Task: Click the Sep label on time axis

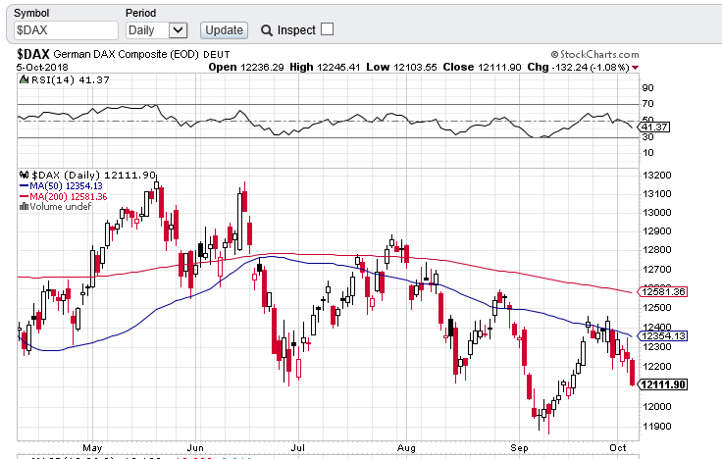Action: (519, 448)
